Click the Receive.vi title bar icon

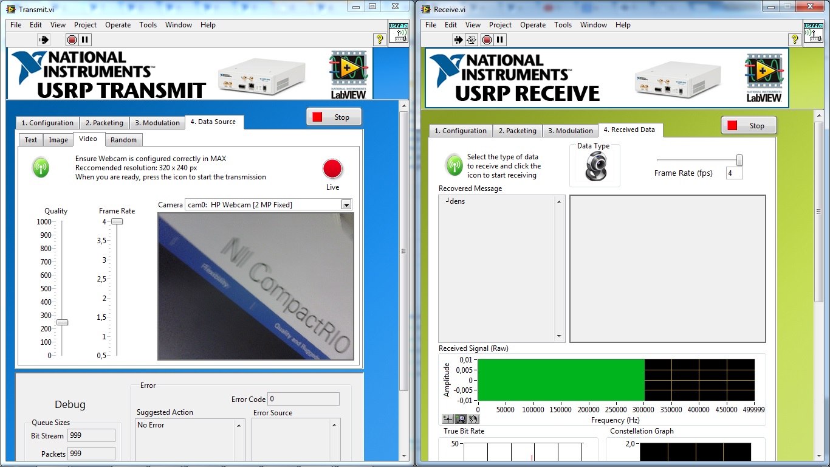426,9
